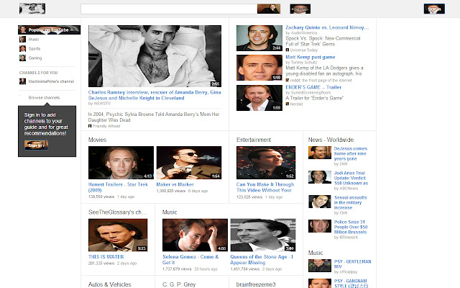
Task: Open the Gaming category in sidebar
Action: pyautogui.click(x=35, y=58)
